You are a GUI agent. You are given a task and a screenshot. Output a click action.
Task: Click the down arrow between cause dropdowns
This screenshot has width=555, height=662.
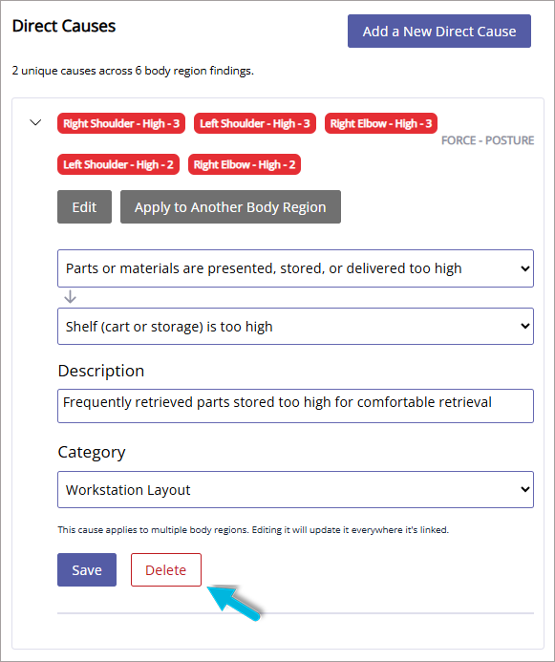[70, 297]
